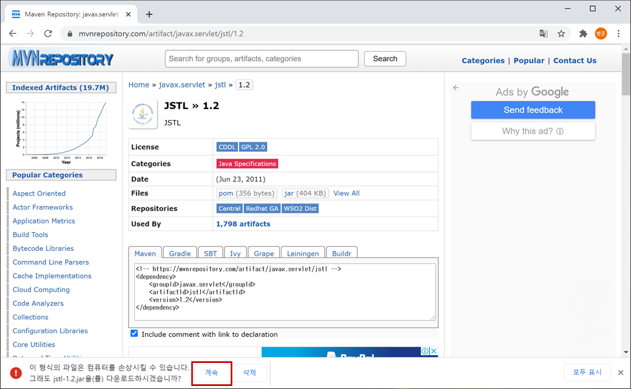Click the CDDL license tag

tap(227, 147)
